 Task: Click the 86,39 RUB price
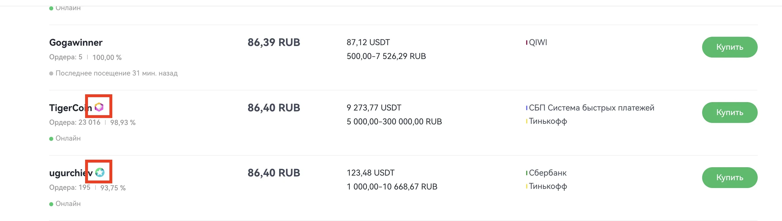pyautogui.click(x=273, y=43)
